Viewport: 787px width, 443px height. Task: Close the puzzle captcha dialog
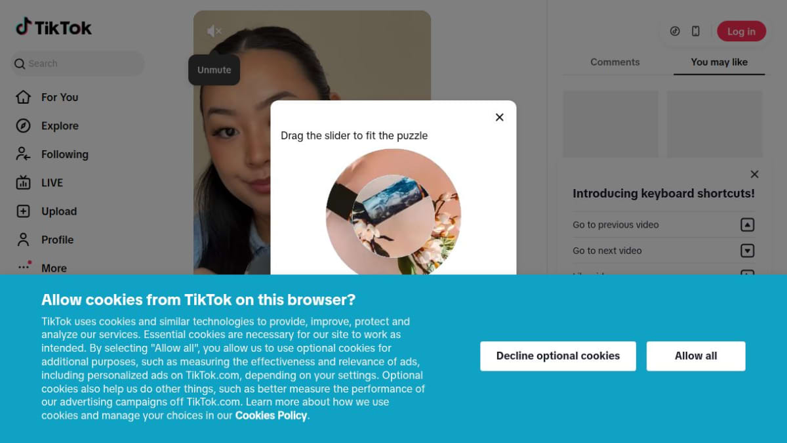[x=500, y=117]
